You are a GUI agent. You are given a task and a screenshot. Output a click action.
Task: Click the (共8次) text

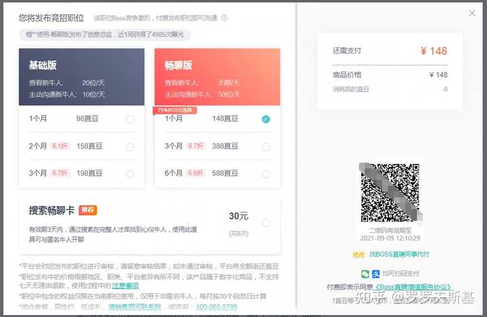coord(239,234)
